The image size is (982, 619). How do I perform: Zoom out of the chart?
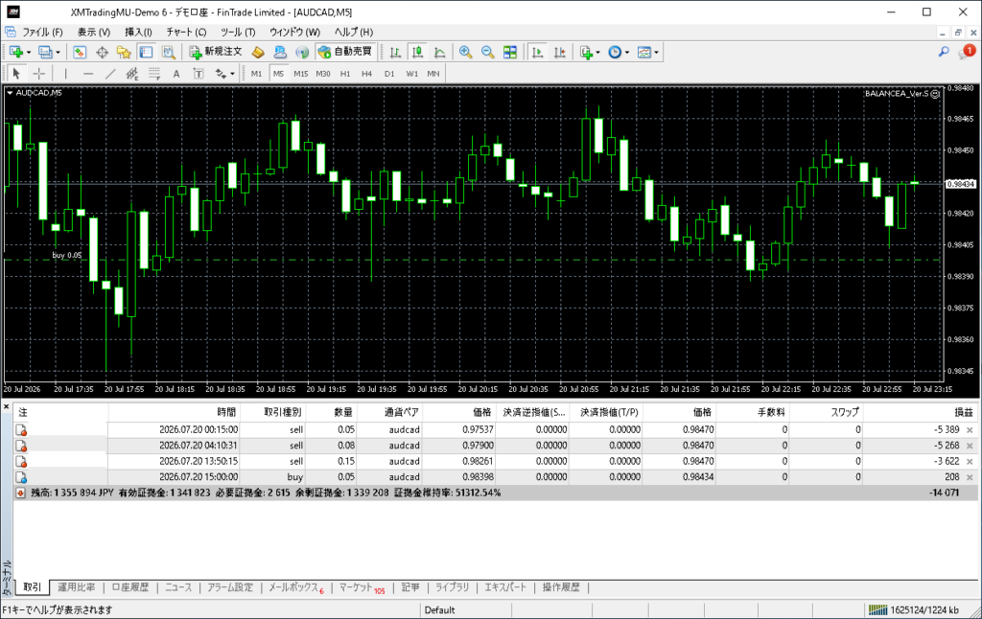(487, 52)
